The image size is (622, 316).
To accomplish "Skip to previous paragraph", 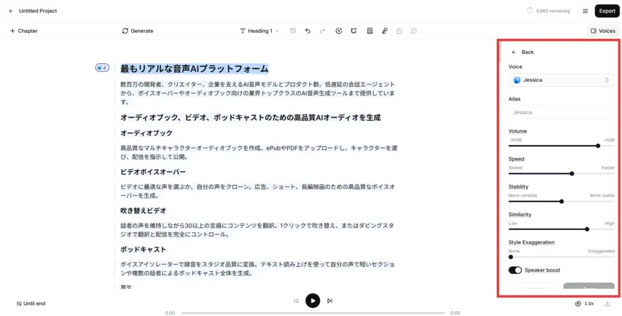I will pyautogui.click(x=296, y=301).
